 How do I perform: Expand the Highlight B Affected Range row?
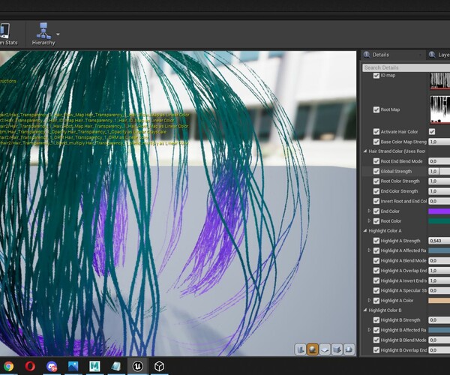pos(369,330)
